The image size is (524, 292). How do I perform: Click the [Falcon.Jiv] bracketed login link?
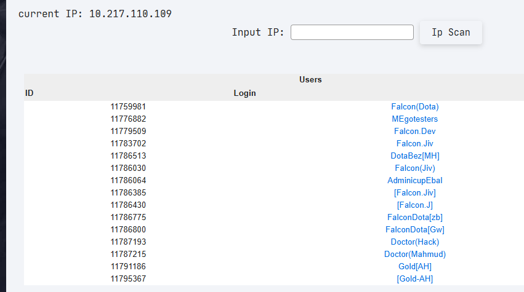tap(414, 192)
